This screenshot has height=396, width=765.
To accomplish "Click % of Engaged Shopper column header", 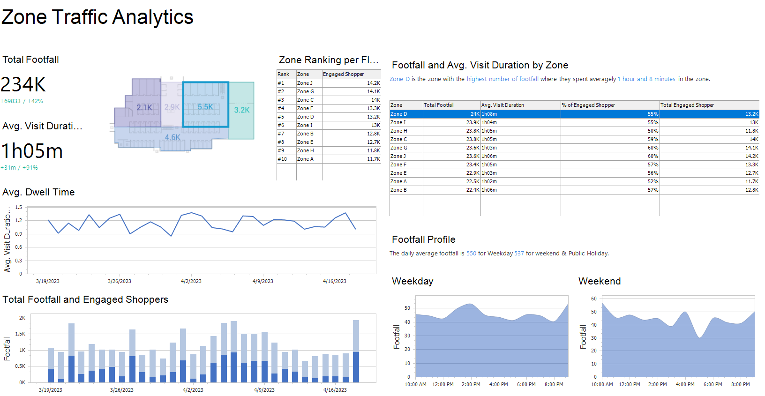I will pos(610,105).
